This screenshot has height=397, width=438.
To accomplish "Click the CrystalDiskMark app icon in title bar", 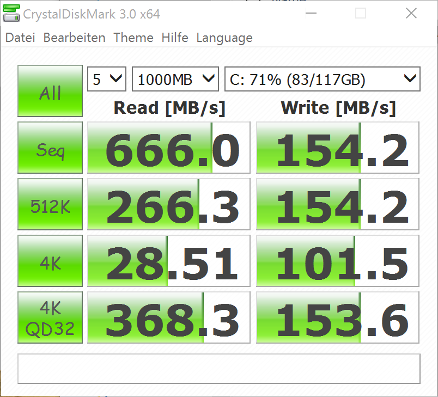I will coord(11,14).
